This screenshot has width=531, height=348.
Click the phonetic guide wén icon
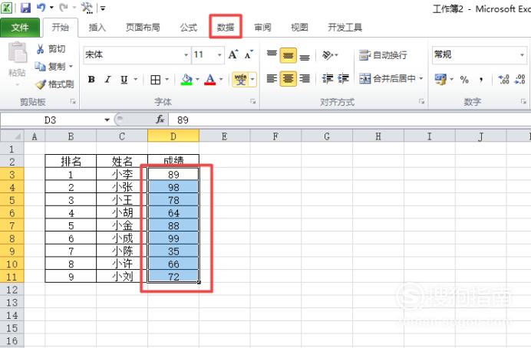[x=240, y=80]
